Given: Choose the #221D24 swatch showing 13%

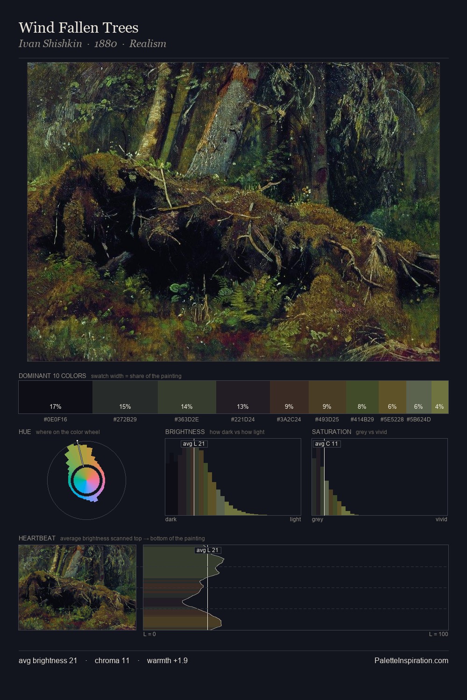Looking at the screenshot, I should (x=243, y=397).
